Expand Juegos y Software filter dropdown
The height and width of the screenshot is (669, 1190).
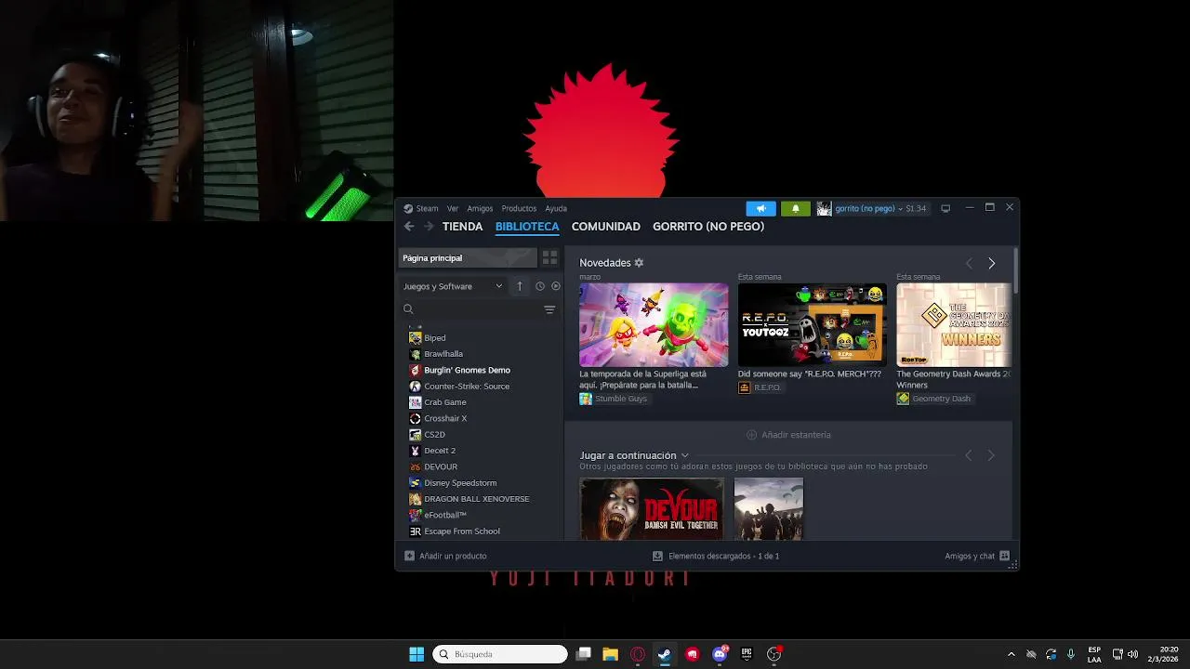[x=454, y=286]
